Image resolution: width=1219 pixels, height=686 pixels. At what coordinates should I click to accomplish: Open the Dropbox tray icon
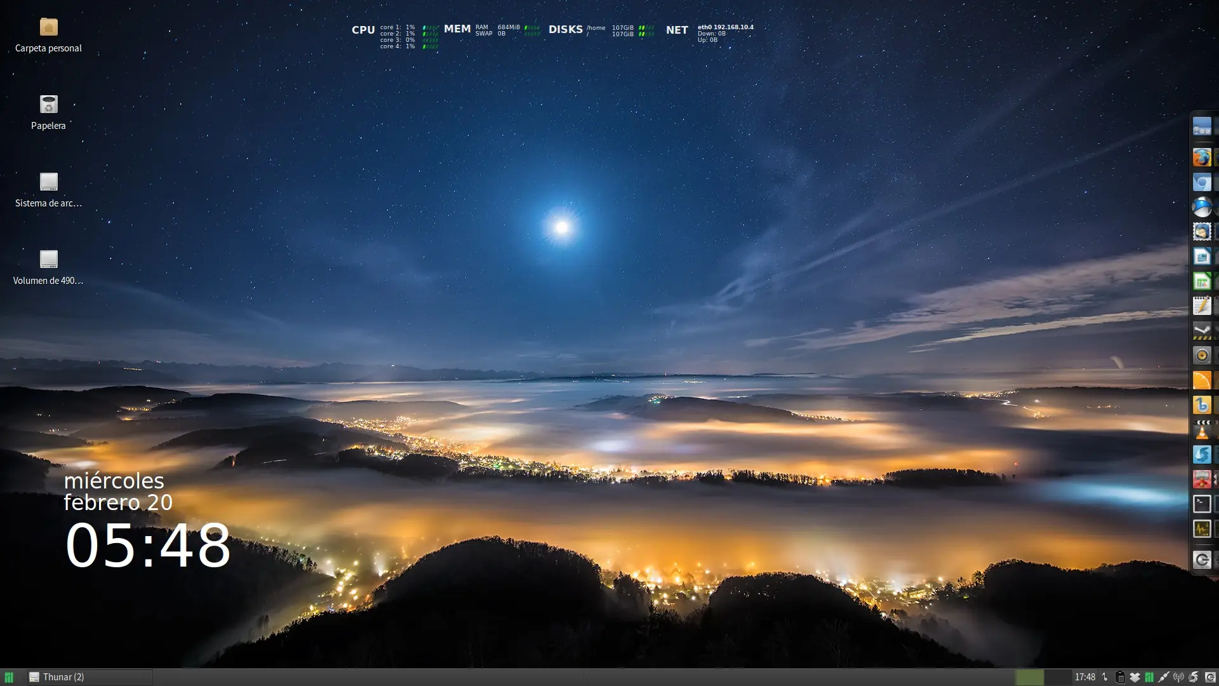click(1135, 677)
